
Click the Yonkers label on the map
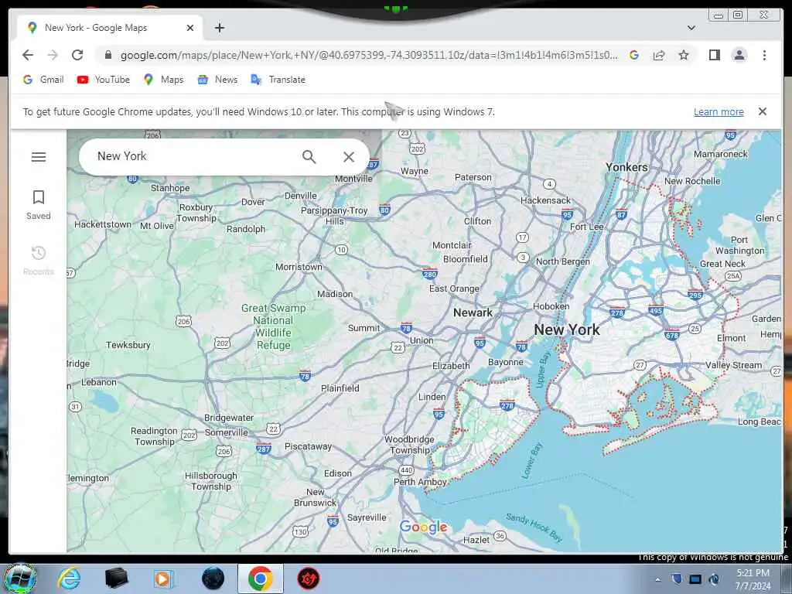pos(626,167)
